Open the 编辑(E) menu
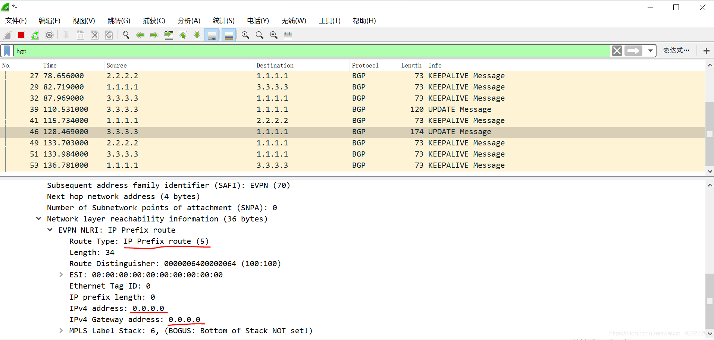 click(x=49, y=21)
